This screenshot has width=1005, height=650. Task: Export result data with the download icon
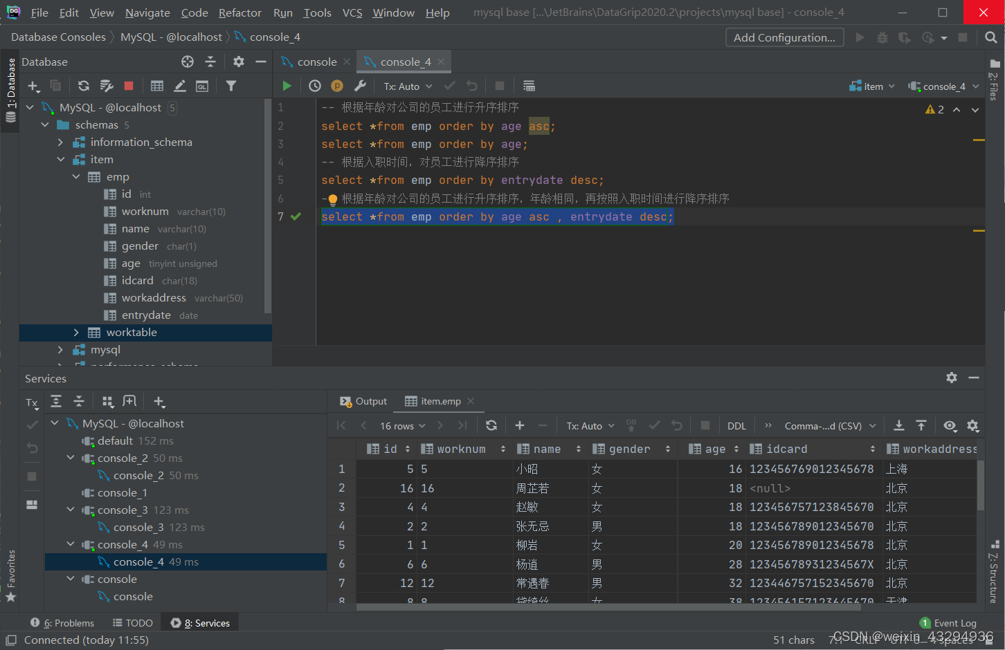(898, 425)
